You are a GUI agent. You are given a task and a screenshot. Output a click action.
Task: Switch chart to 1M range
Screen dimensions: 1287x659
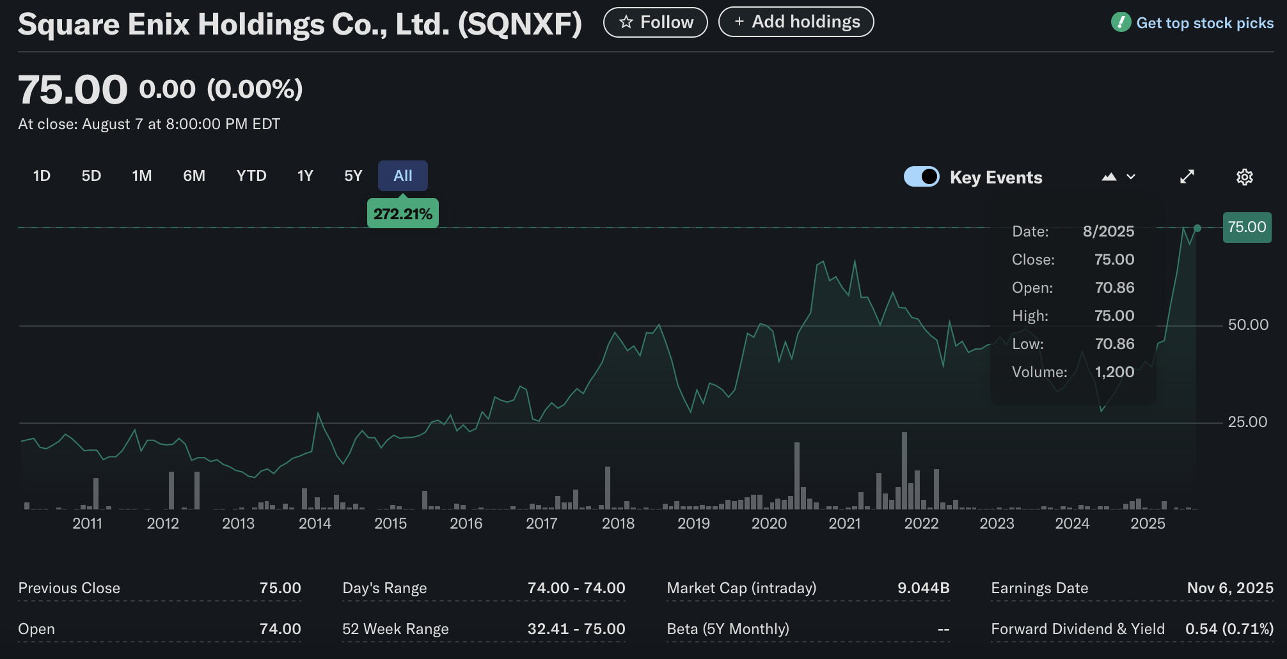tap(142, 176)
